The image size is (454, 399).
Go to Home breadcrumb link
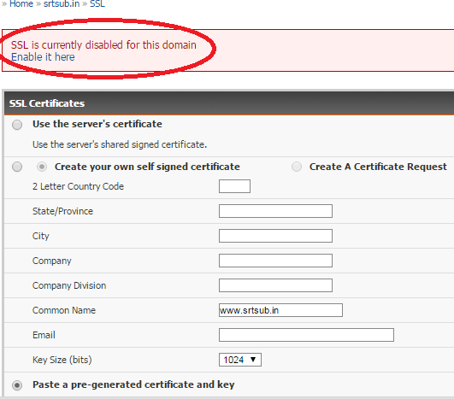[x=21, y=4]
